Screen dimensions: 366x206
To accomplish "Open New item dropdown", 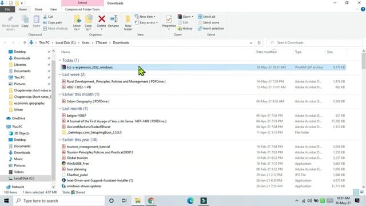I will click(145, 17).
